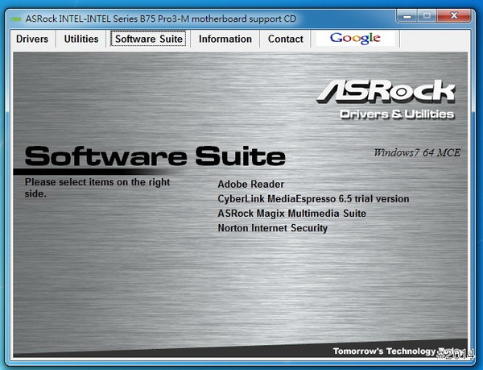This screenshot has height=370, width=483.
Task: Click the Windows7 64 MCE label
Action: point(417,152)
